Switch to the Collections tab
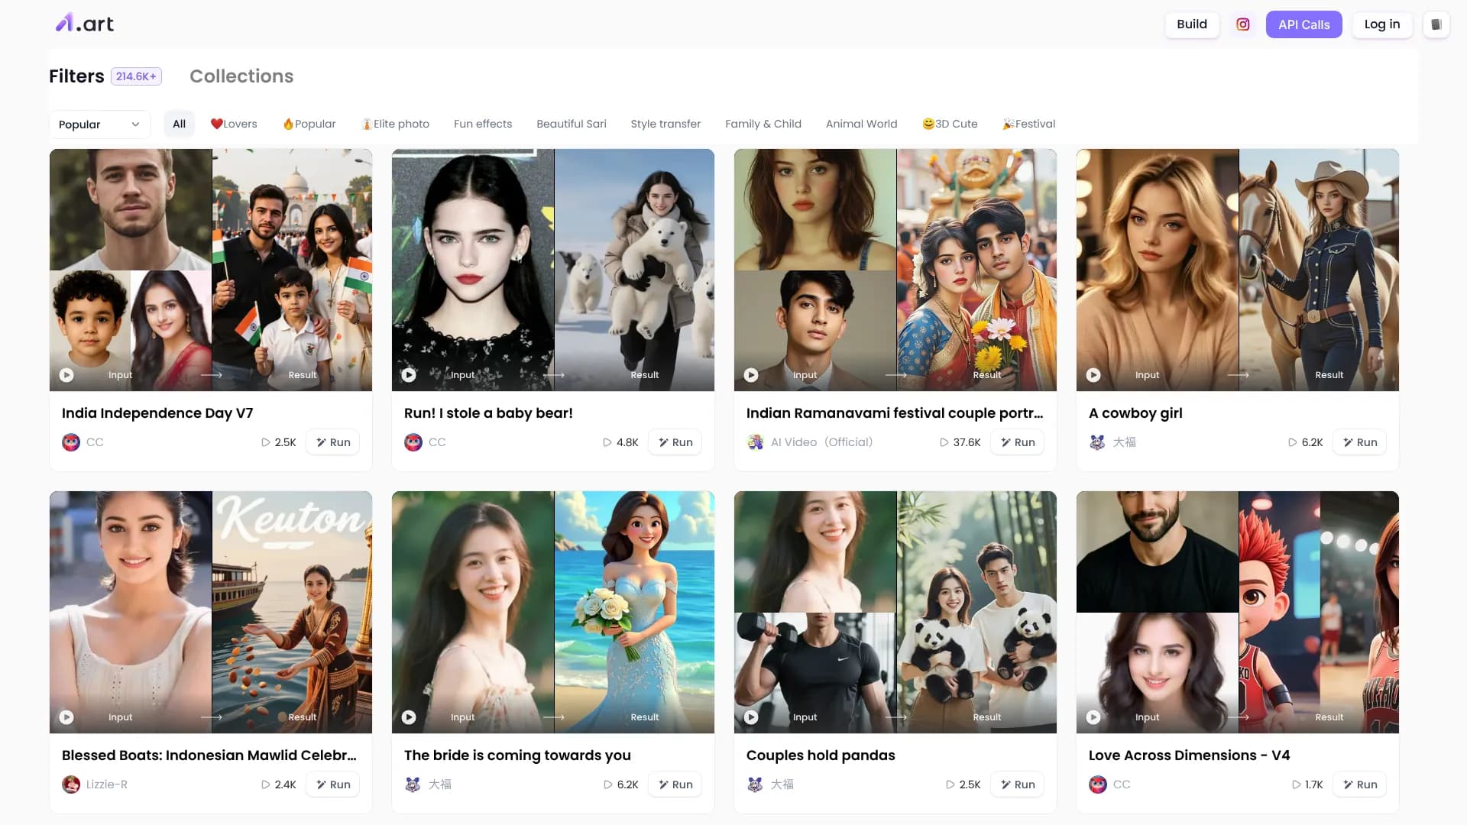 click(x=241, y=76)
